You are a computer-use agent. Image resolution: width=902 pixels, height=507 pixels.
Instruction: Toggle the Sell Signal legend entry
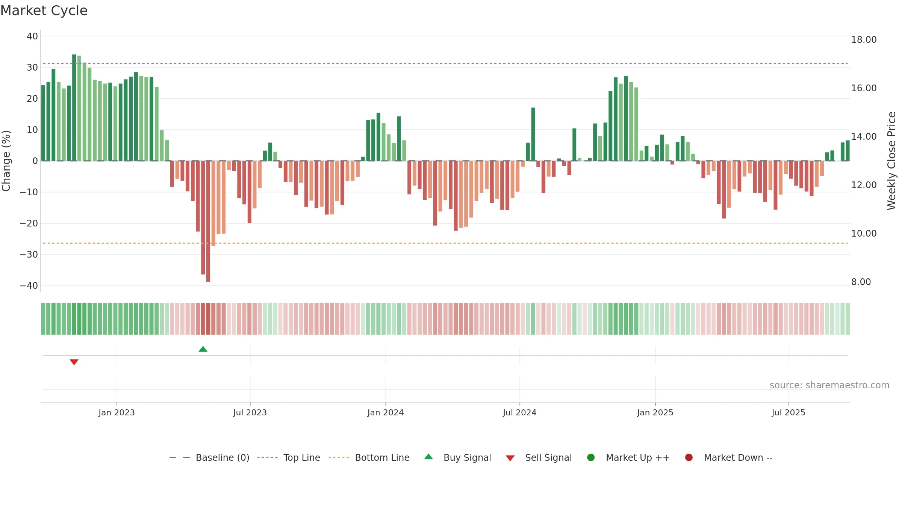539,457
